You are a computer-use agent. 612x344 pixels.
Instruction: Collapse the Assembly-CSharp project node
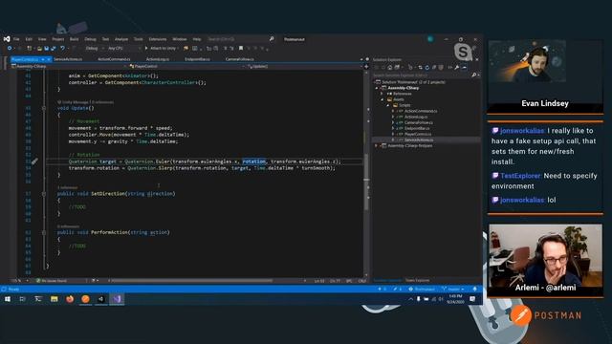click(377, 88)
